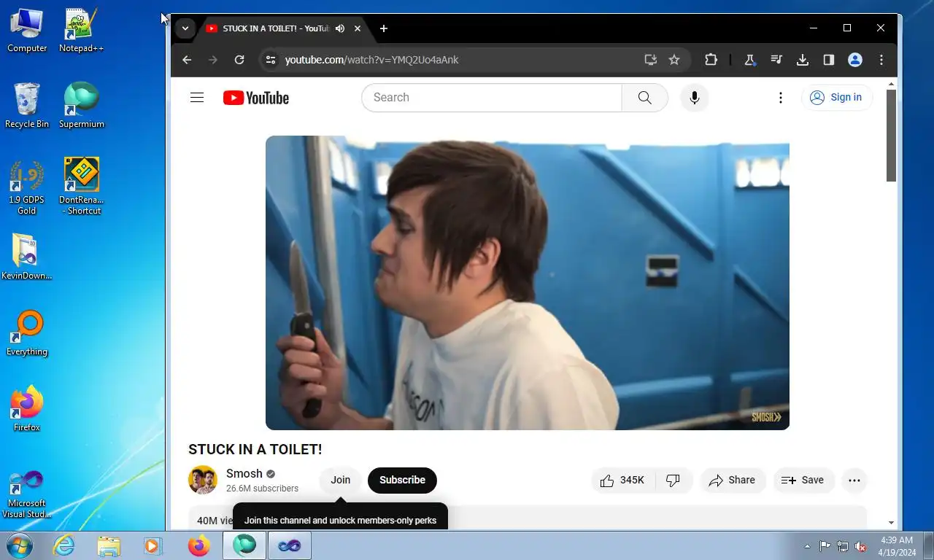Launch Internet Explorer from the taskbar
934x560 pixels.
[x=64, y=545]
